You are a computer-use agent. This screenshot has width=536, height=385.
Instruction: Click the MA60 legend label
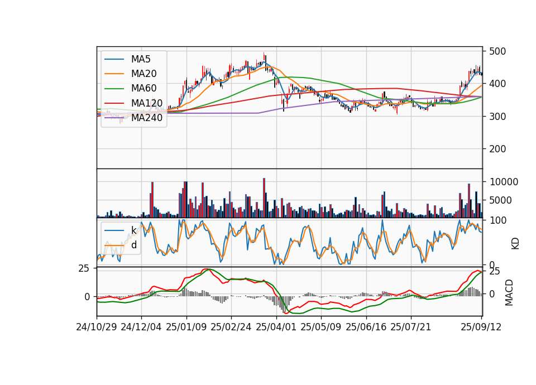tap(143, 88)
